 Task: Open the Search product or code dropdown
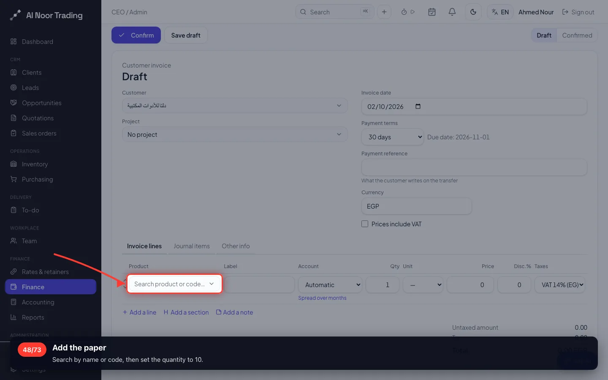coord(174,284)
